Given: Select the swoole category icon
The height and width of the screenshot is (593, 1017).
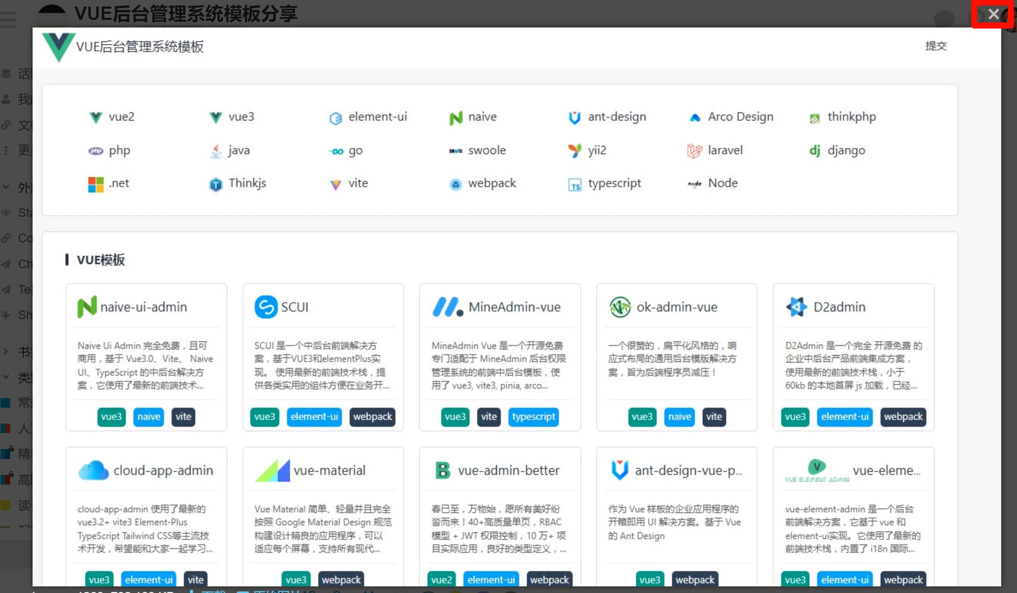Looking at the screenshot, I should coord(456,151).
